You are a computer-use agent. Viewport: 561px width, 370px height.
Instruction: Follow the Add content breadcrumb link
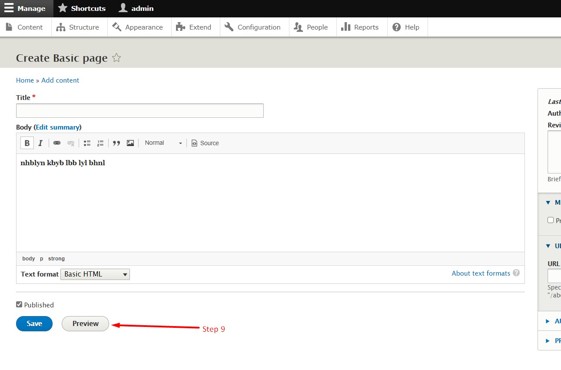pos(60,80)
